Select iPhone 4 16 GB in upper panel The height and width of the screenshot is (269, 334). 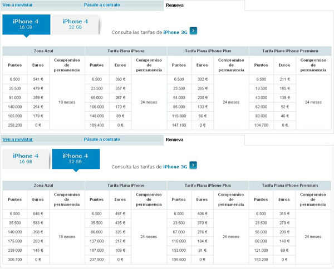click(26, 24)
